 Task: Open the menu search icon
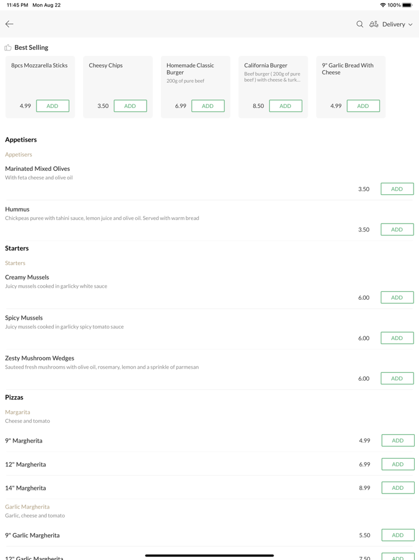360,24
